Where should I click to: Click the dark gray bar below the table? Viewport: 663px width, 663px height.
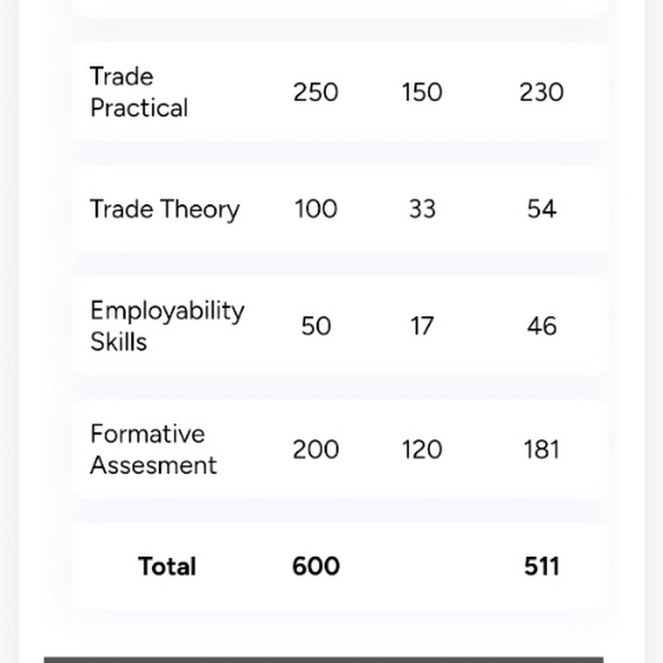(323, 659)
